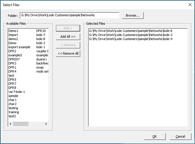Select the testing file entry
The width and height of the screenshot is (195, 144).
[x=13, y=108]
